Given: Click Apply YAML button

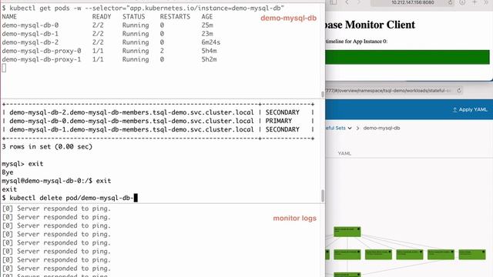Looking at the screenshot, I should tap(470, 109).
